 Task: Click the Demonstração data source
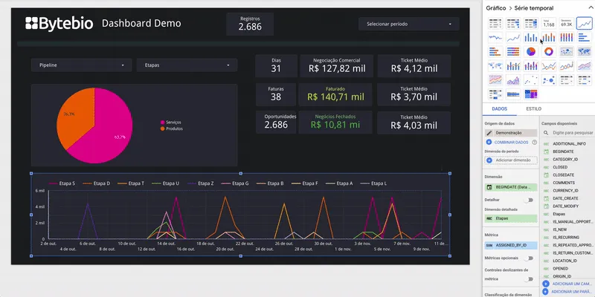tap(511, 133)
